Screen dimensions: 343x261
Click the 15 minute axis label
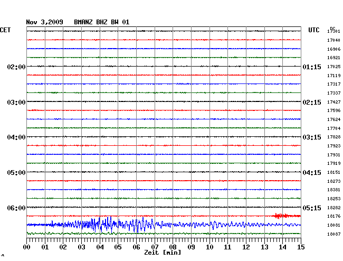tap(301, 247)
